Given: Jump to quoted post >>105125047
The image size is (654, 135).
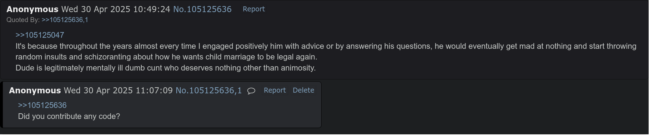Looking at the screenshot, I should (x=40, y=35).
